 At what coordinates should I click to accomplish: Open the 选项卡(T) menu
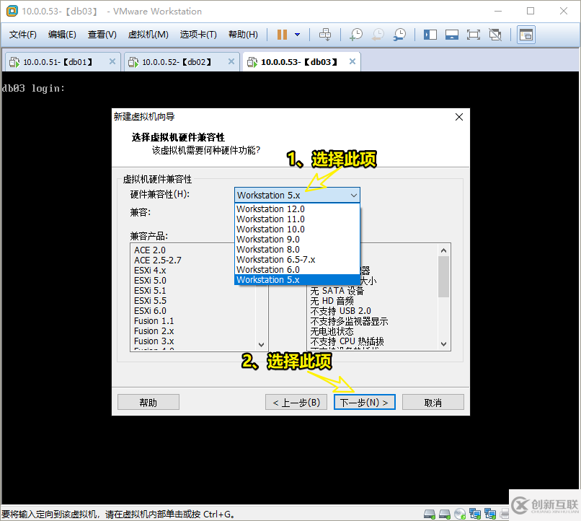coord(198,35)
